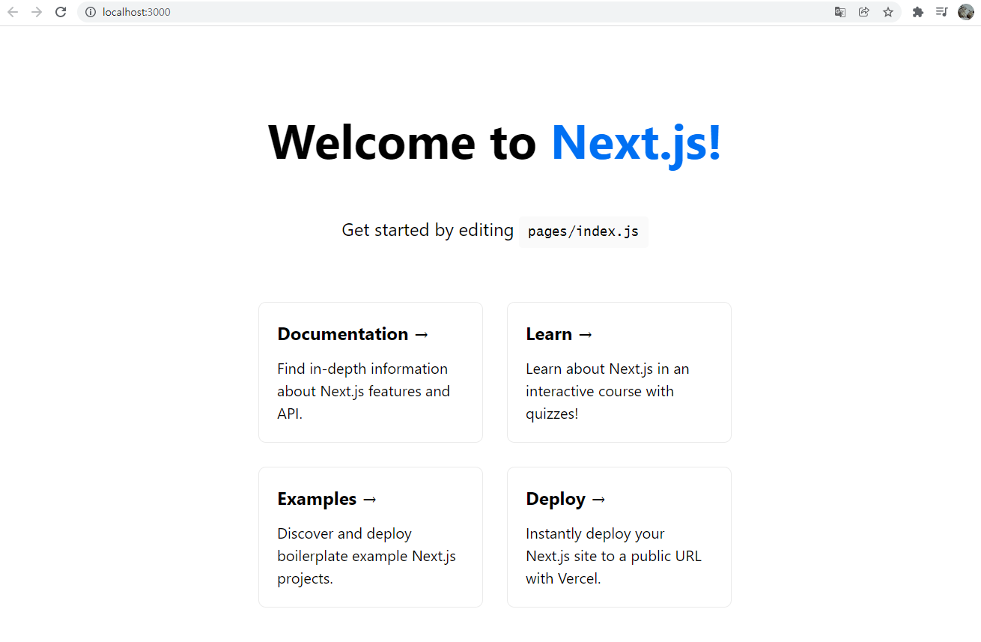The width and height of the screenshot is (981, 642).
Task: Open the Extensions puzzle icon
Action: (918, 12)
